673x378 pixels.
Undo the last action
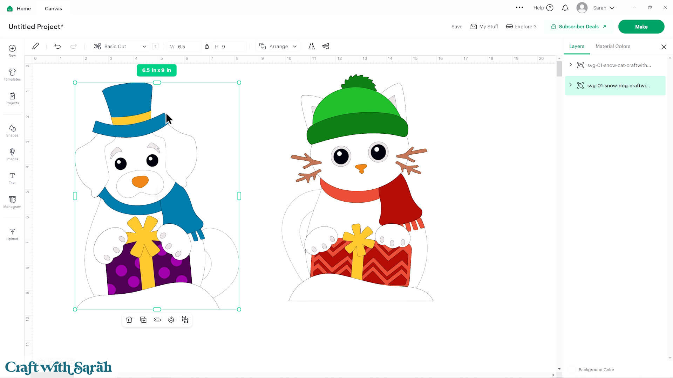tap(57, 46)
